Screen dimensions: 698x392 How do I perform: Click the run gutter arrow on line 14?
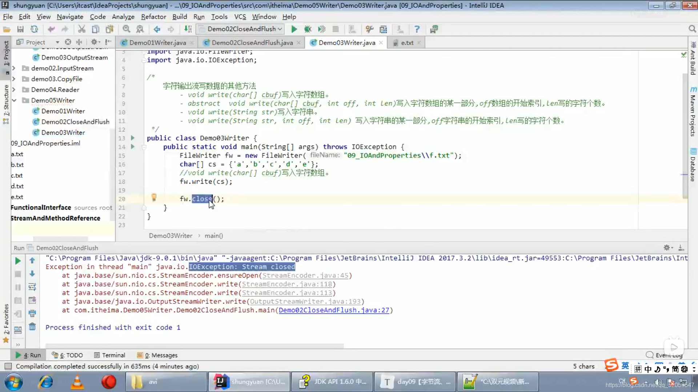click(x=133, y=147)
